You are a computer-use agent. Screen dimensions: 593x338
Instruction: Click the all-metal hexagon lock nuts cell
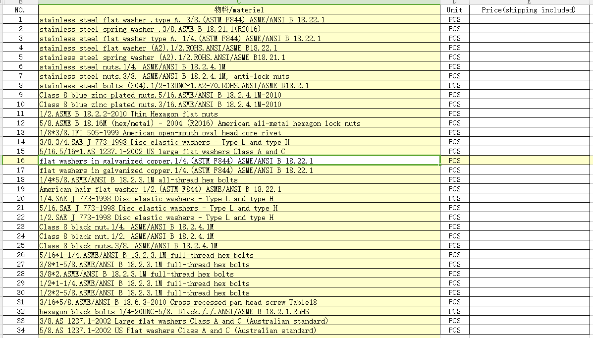click(x=239, y=123)
